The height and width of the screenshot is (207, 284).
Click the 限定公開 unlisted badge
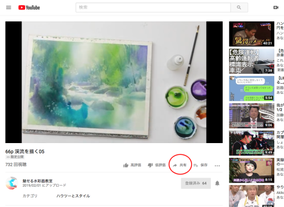pos(15,157)
